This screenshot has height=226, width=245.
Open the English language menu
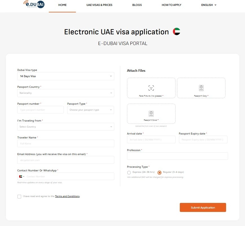(209, 5)
